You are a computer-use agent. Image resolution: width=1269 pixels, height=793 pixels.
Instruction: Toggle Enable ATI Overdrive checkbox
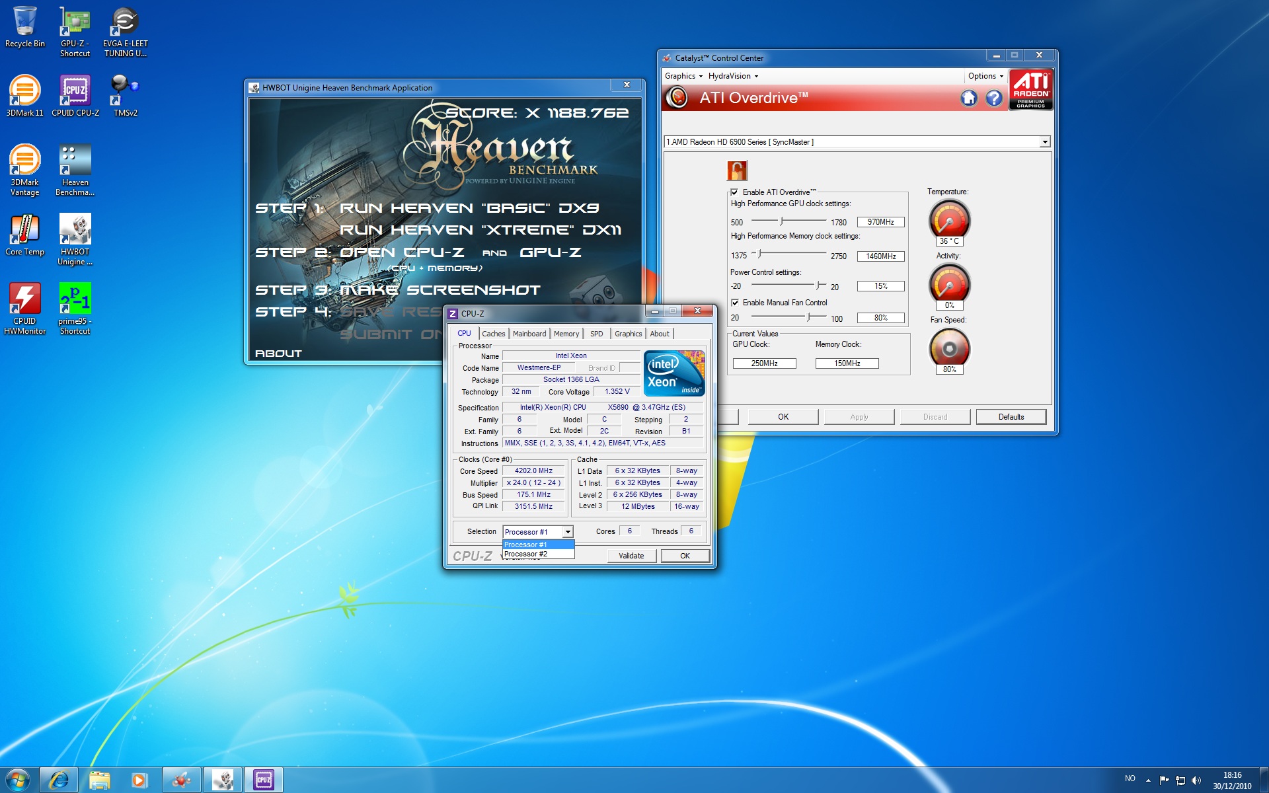click(734, 192)
